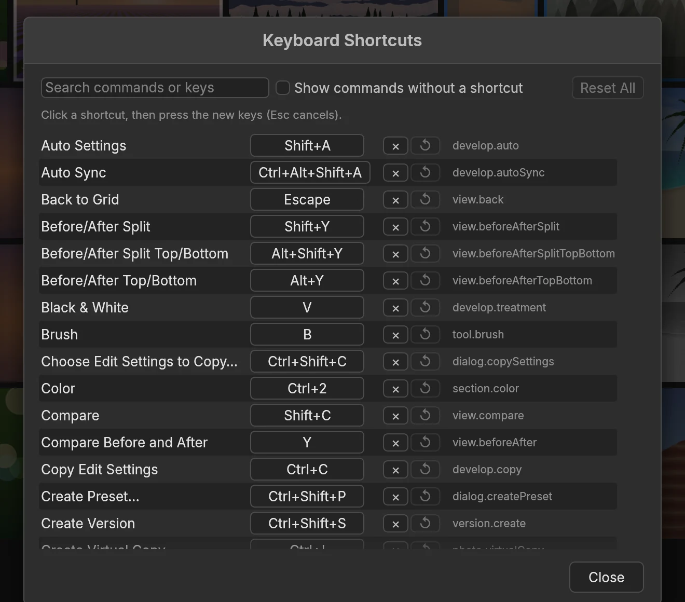The width and height of the screenshot is (685, 602).
Task: Reset the Brush tool shortcut
Action: coord(425,335)
